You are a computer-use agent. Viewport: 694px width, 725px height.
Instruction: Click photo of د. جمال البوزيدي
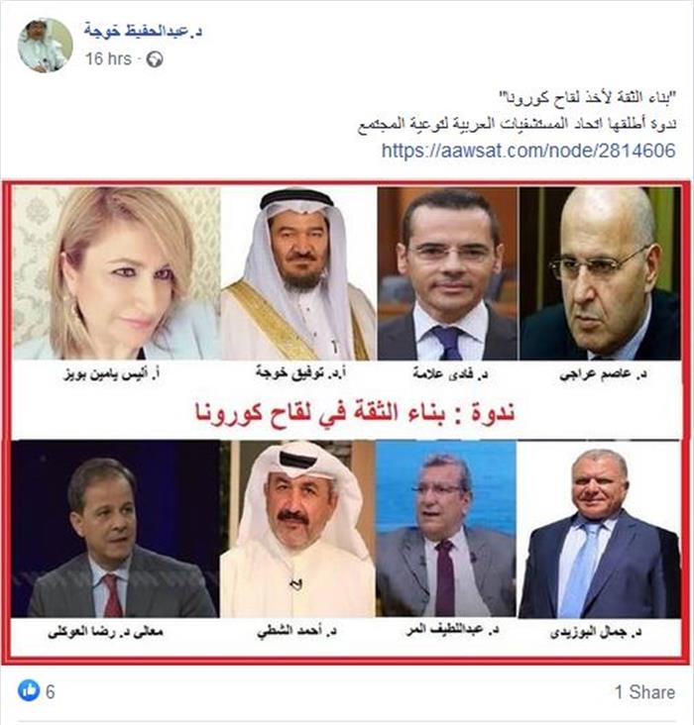coord(600,529)
